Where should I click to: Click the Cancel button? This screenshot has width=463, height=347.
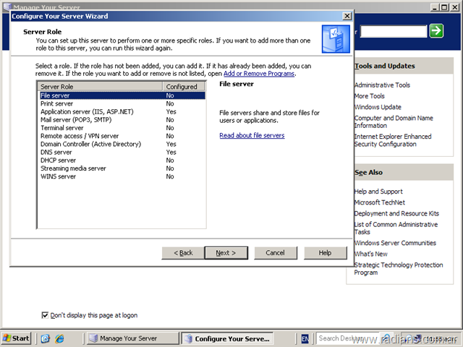tap(275, 253)
